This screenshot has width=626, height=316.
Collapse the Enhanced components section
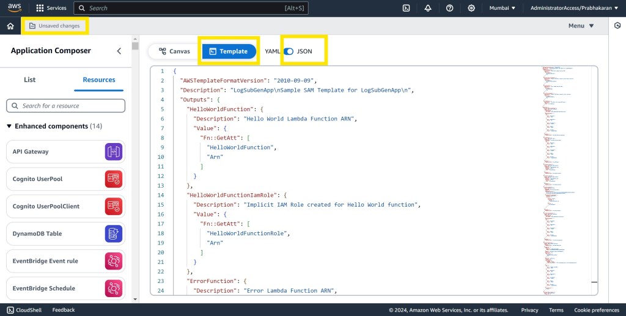(9, 126)
